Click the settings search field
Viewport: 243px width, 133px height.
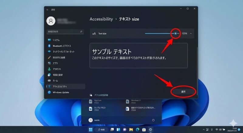pyautogui.click(x=65, y=32)
